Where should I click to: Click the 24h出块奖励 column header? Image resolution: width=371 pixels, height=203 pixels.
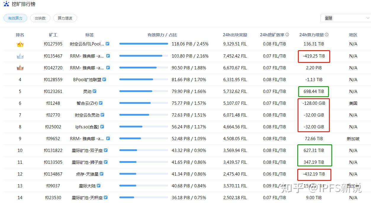coord(235,35)
